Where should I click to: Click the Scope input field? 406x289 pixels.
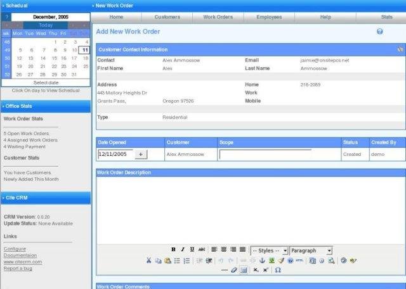pyautogui.click(x=265, y=154)
